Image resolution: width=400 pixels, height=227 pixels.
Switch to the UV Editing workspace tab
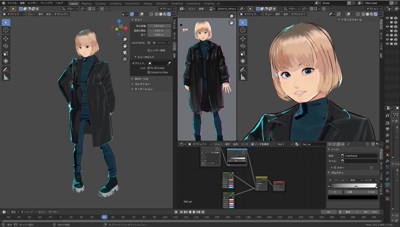[115, 4]
